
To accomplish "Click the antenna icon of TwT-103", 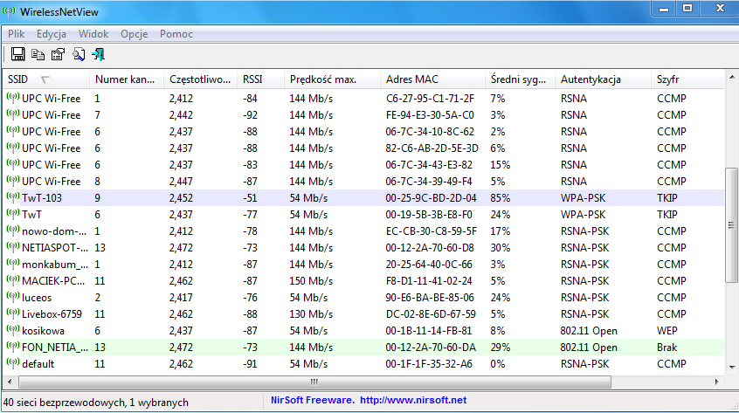I will (x=13, y=197).
